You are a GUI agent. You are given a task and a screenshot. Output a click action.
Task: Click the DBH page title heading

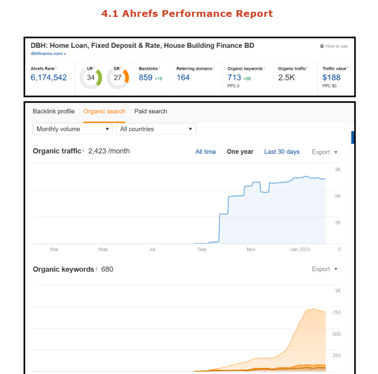(x=142, y=45)
